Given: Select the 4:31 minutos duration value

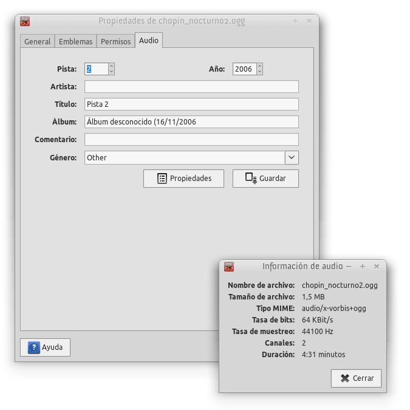Looking at the screenshot, I should [x=324, y=355].
